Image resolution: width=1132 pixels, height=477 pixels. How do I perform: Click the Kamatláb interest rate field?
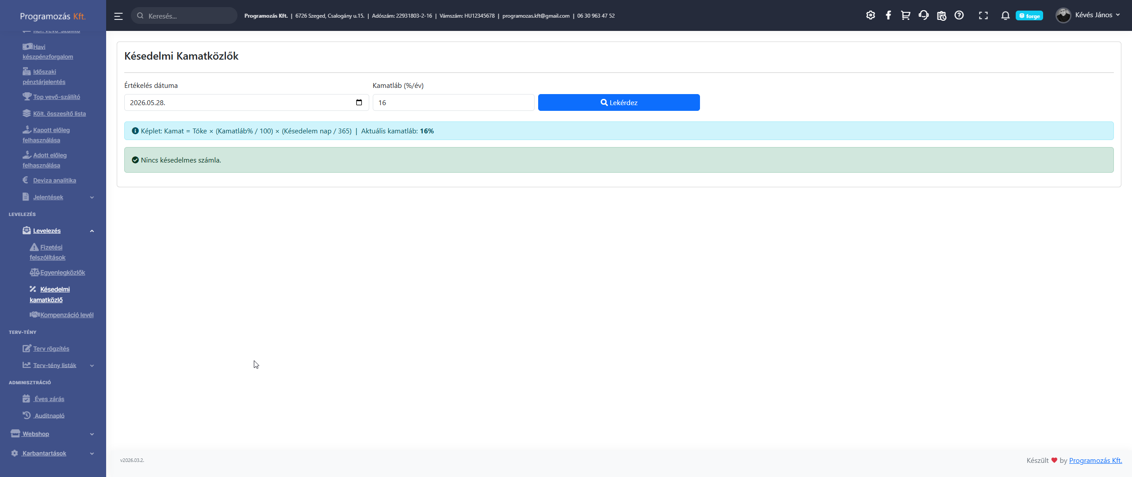point(453,102)
